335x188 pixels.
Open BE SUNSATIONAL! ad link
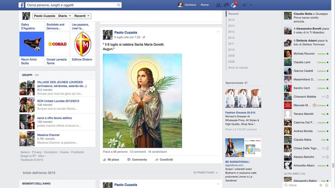click(237, 162)
